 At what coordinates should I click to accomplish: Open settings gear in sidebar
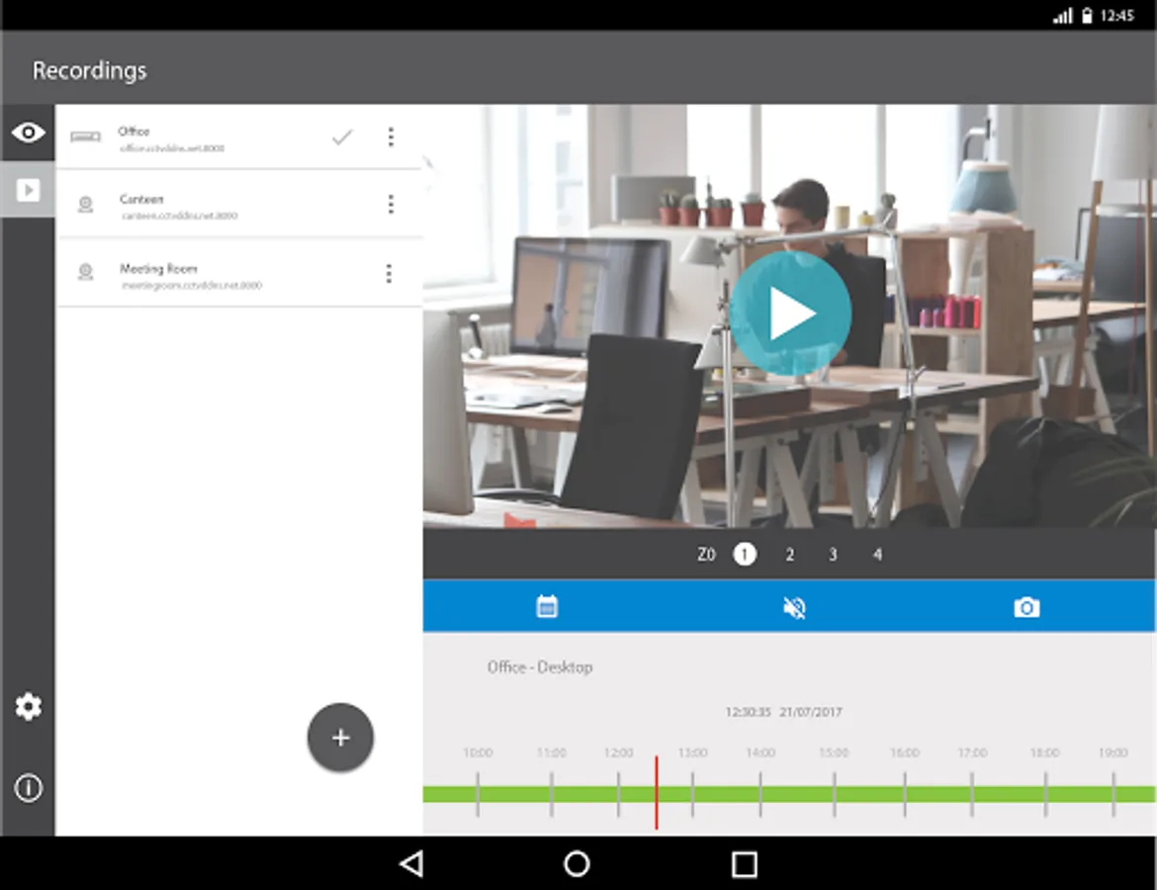pos(28,707)
